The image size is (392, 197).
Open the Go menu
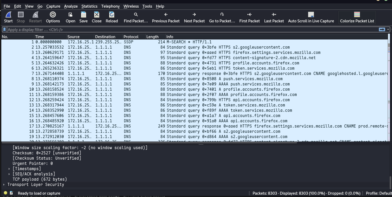click(x=40, y=6)
